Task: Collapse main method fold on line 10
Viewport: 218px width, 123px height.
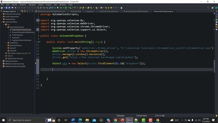Action: point(40,42)
